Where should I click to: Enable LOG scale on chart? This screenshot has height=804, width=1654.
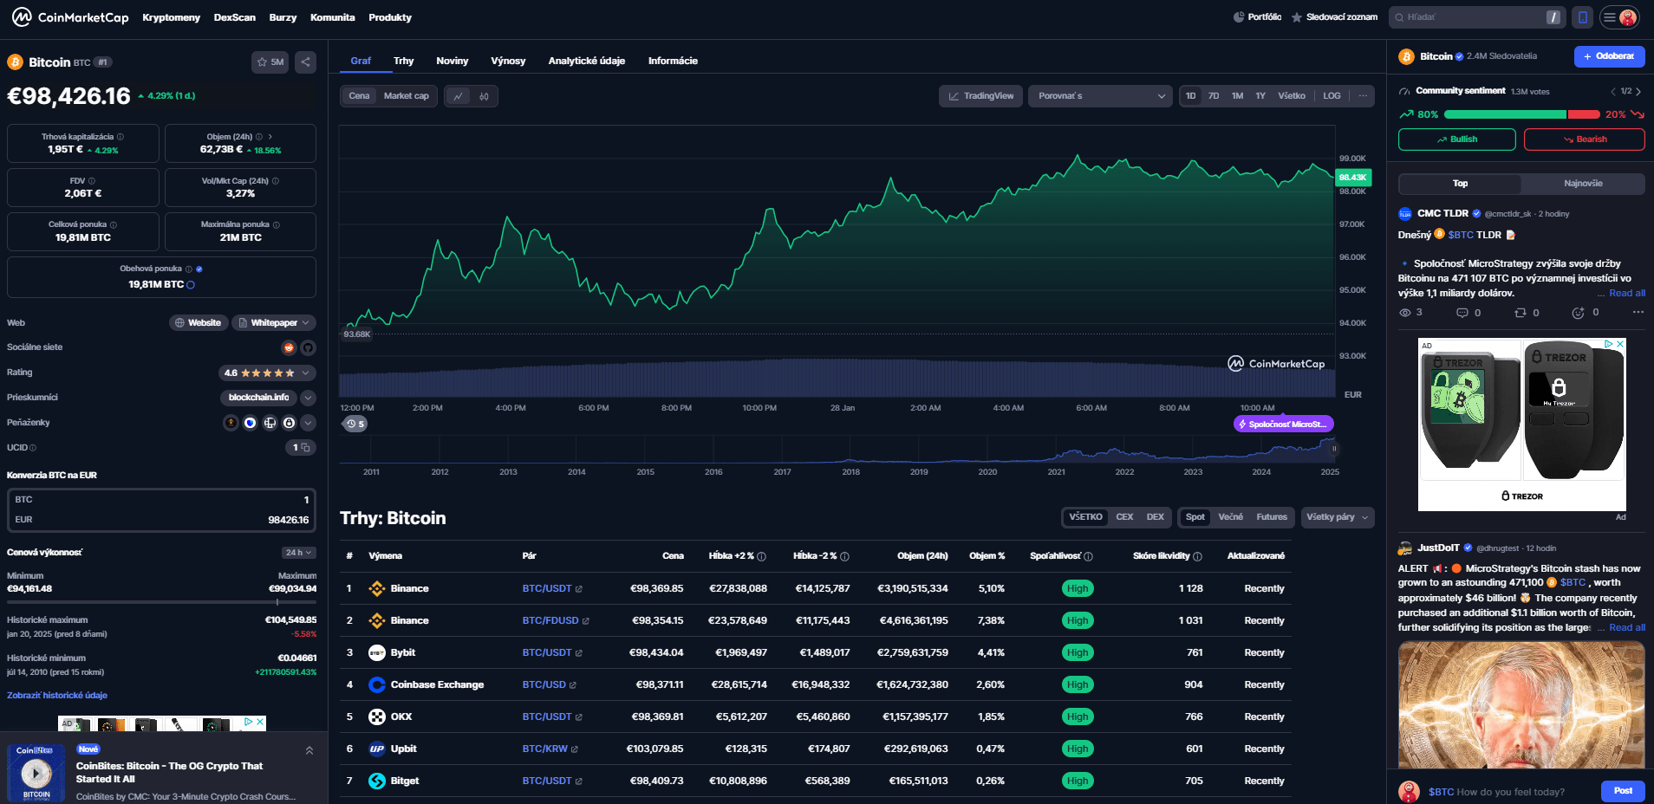(1332, 96)
